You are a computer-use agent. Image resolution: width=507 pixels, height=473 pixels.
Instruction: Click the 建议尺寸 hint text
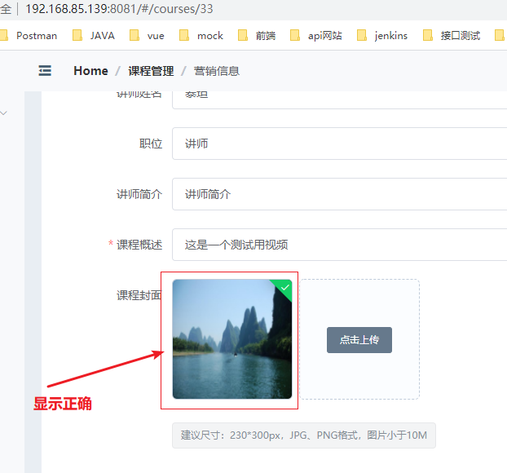[304, 435]
